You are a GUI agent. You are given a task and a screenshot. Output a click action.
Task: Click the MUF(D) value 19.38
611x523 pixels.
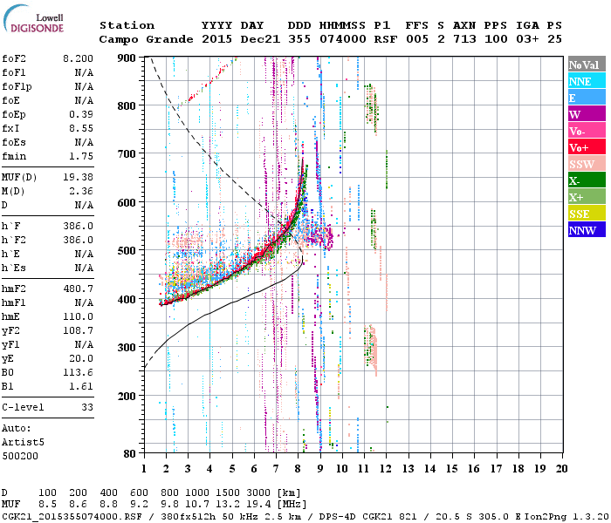(78, 177)
